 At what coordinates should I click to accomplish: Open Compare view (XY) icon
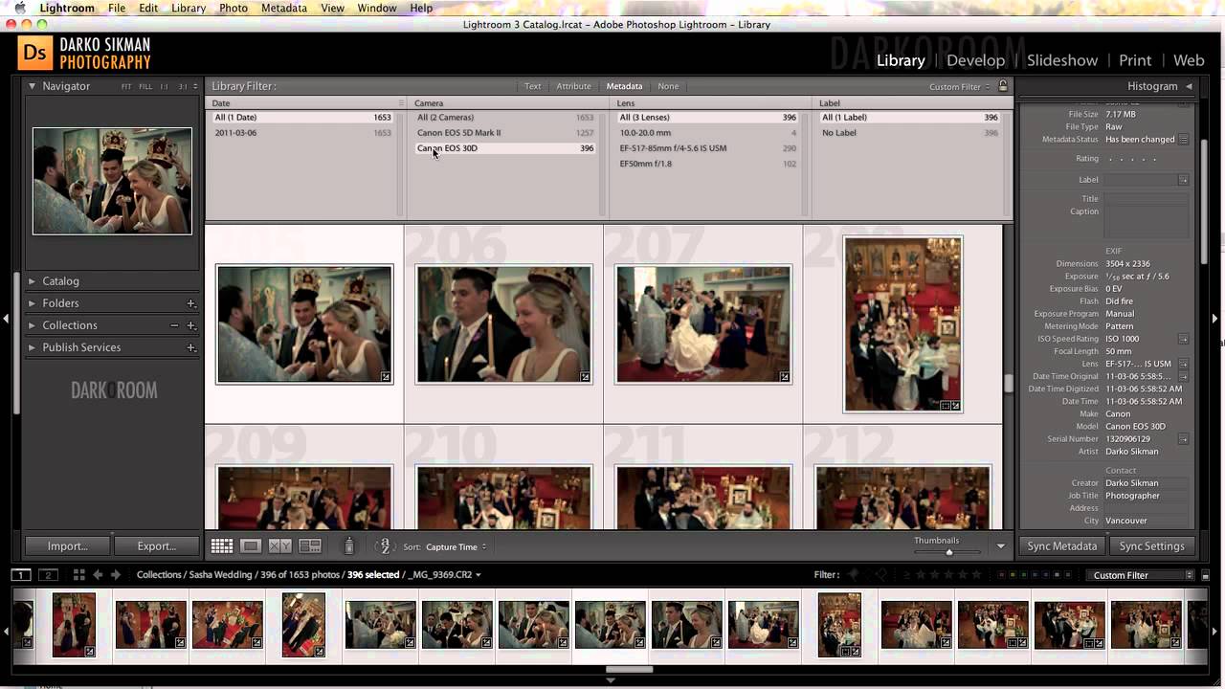279,546
